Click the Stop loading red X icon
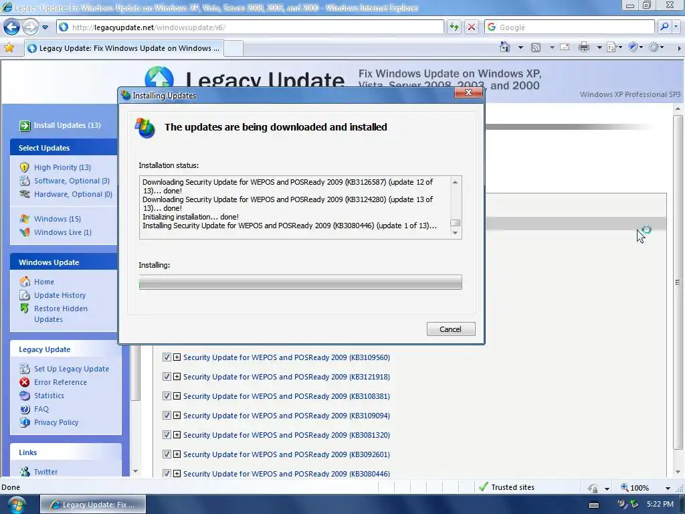Viewport: 685px width, 514px height. (x=472, y=27)
